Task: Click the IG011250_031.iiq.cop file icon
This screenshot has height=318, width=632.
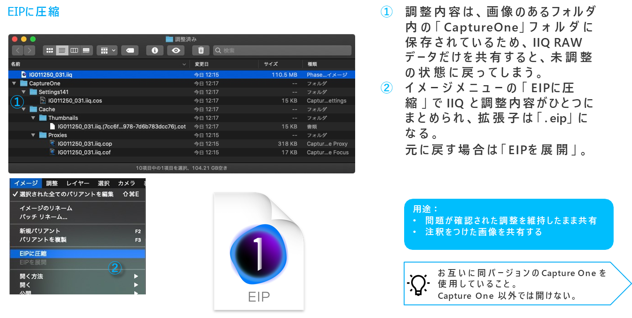Action: pyautogui.click(x=52, y=144)
